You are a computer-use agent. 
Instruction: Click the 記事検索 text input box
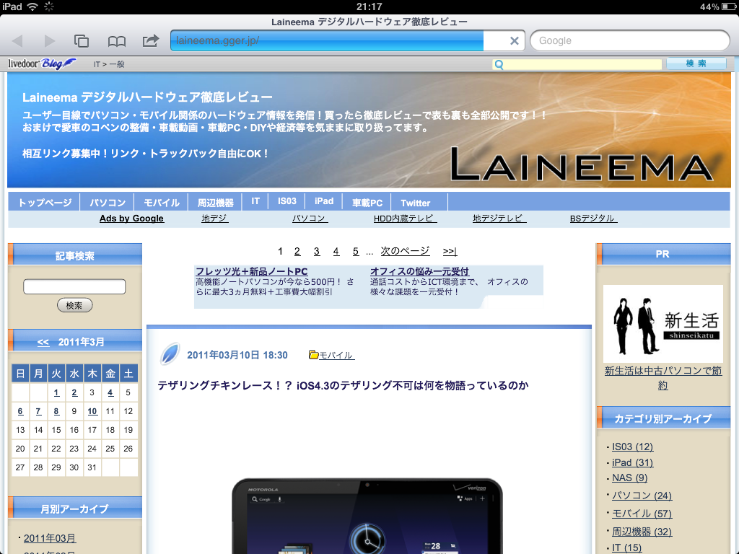[x=74, y=286]
